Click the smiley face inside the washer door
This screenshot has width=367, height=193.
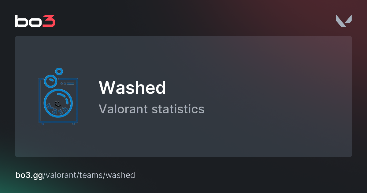pyautogui.click(x=57, y=103)
